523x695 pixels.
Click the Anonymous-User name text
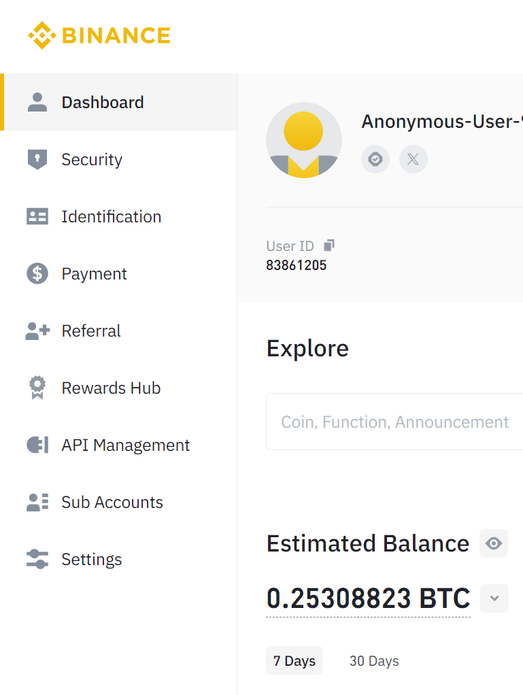click(x=442, y=122)
